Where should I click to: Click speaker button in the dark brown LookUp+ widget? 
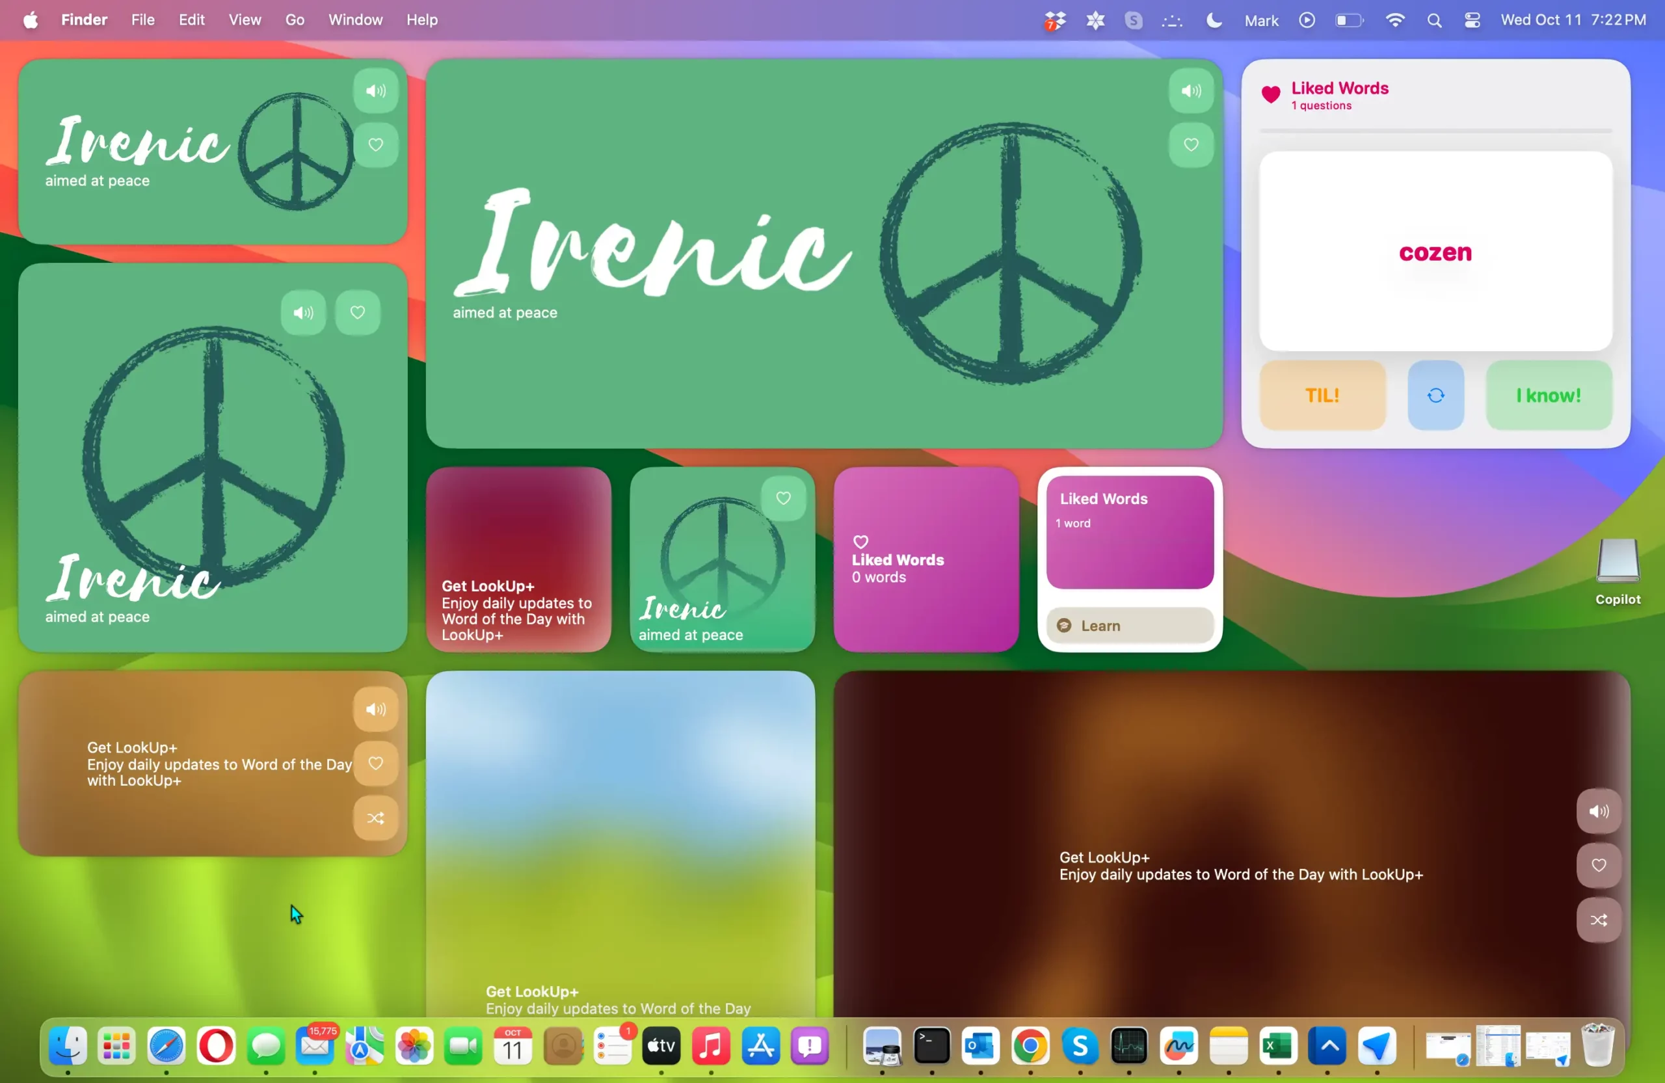(1599, 812)
